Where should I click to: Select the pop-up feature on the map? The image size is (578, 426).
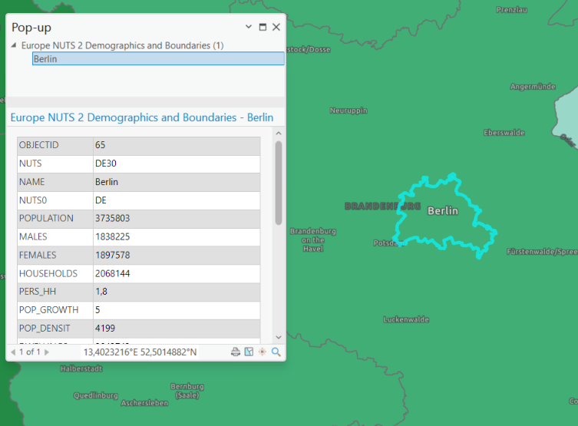tap(249, 352)
